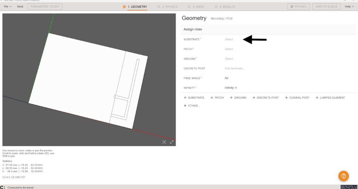Add a new Patch role
This screenshot has width=358, height=189.
tap(217, 98)
